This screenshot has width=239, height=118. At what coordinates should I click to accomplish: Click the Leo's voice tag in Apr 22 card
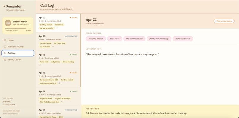click(x=59, y=25)
